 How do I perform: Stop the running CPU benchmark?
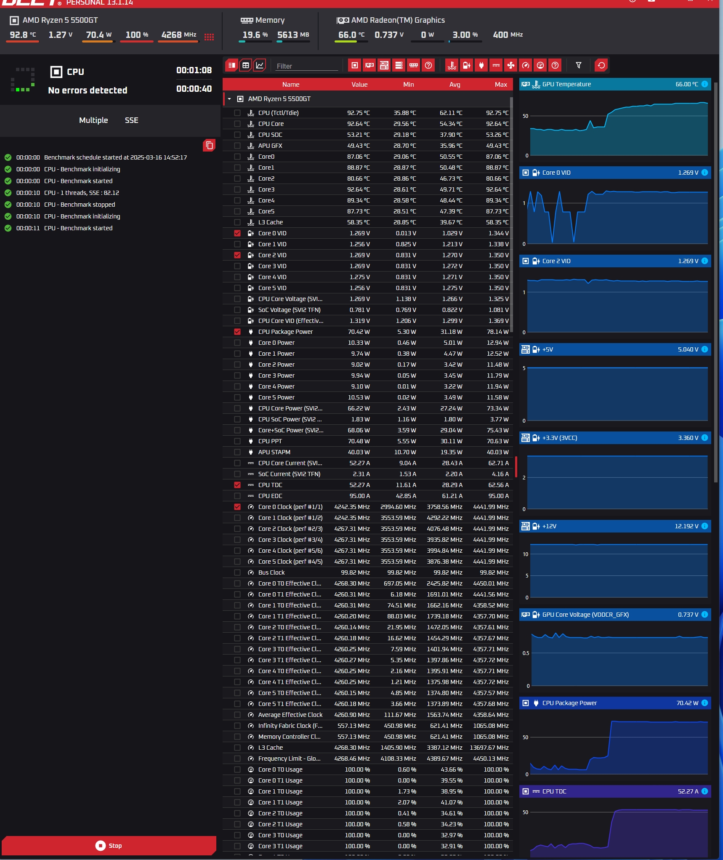[109, 846]
